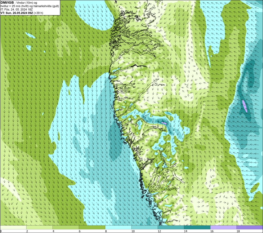Click the scale label '10'
Screen dimensions: 263x233
(133, 231)
